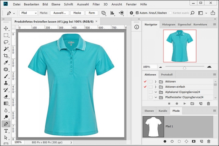The height and width of the screenshot is (146, 219).
Task: Collapse Pfadfreisteller ClippingService24 folder
Action: click(156, 97)
